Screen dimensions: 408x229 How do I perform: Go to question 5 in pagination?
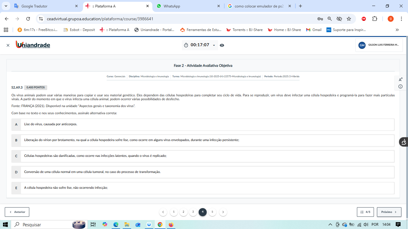[x=212, y=212]
